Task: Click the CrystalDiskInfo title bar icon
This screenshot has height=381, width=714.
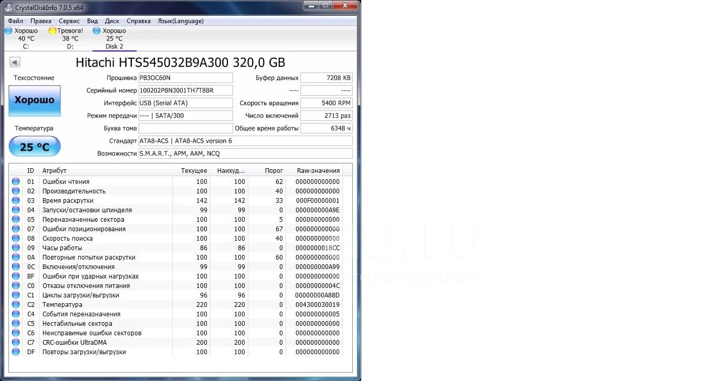Action: tap(8, 7)
